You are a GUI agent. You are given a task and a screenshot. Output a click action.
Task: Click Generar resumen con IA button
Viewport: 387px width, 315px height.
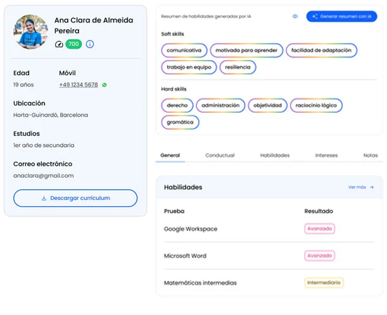tap(341, 16)
